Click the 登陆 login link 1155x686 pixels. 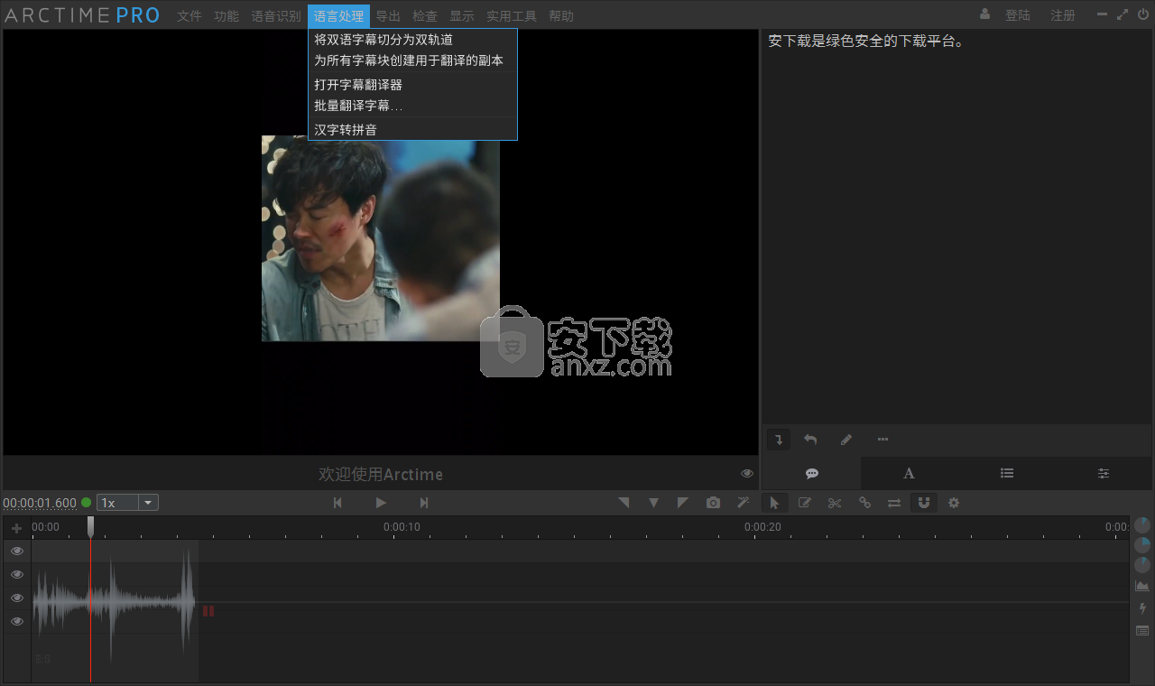point(1018,15)
